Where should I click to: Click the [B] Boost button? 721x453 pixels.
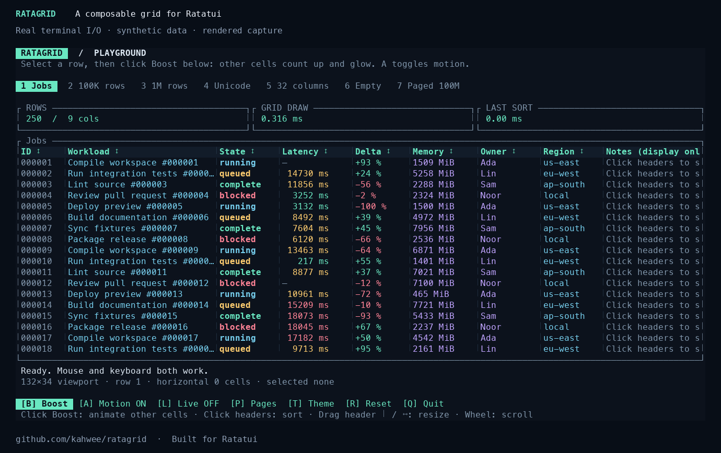tap(44, 403)
